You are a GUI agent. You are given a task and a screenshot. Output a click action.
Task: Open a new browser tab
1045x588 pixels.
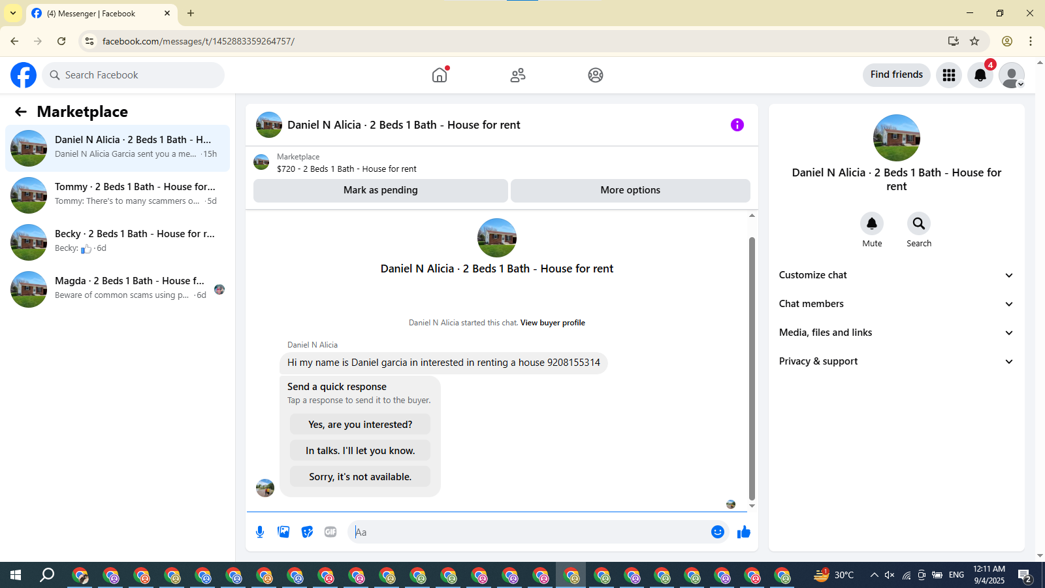191,13
